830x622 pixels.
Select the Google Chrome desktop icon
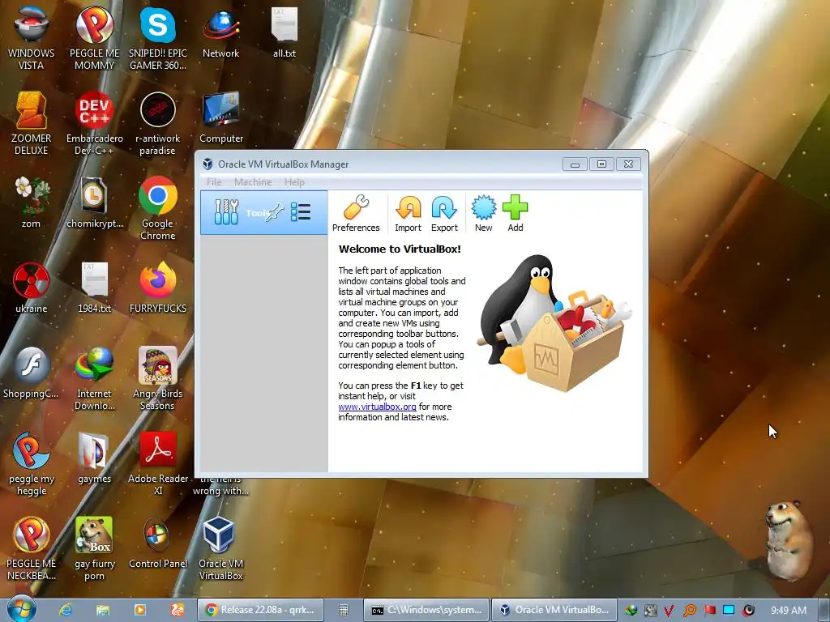click(158, 208)
